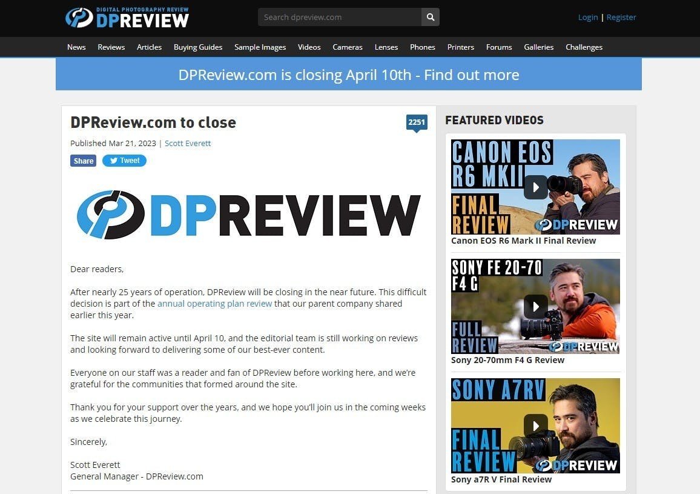Play the Canon EOS R6 MkII video
Viewport: 700px width, 494px height.
(535, 187)
